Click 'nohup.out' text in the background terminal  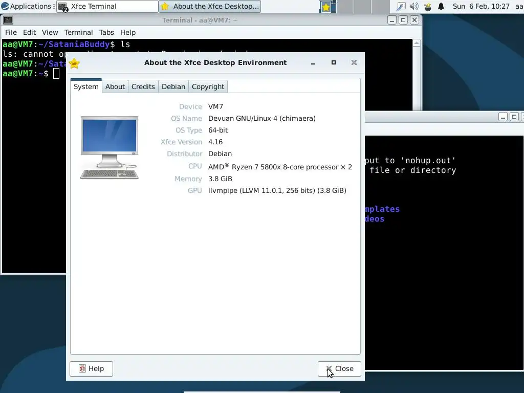(x=428, y=160)
